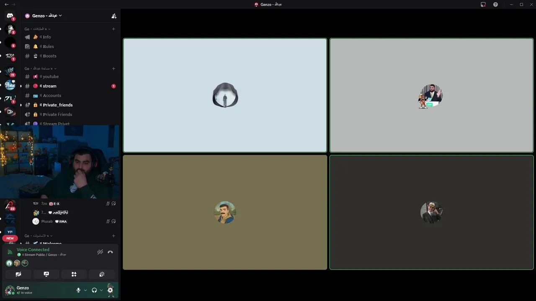This screenshot has width=536, height=301.
Task: Open the title bar inbox icon
Action: pos(483,4)
